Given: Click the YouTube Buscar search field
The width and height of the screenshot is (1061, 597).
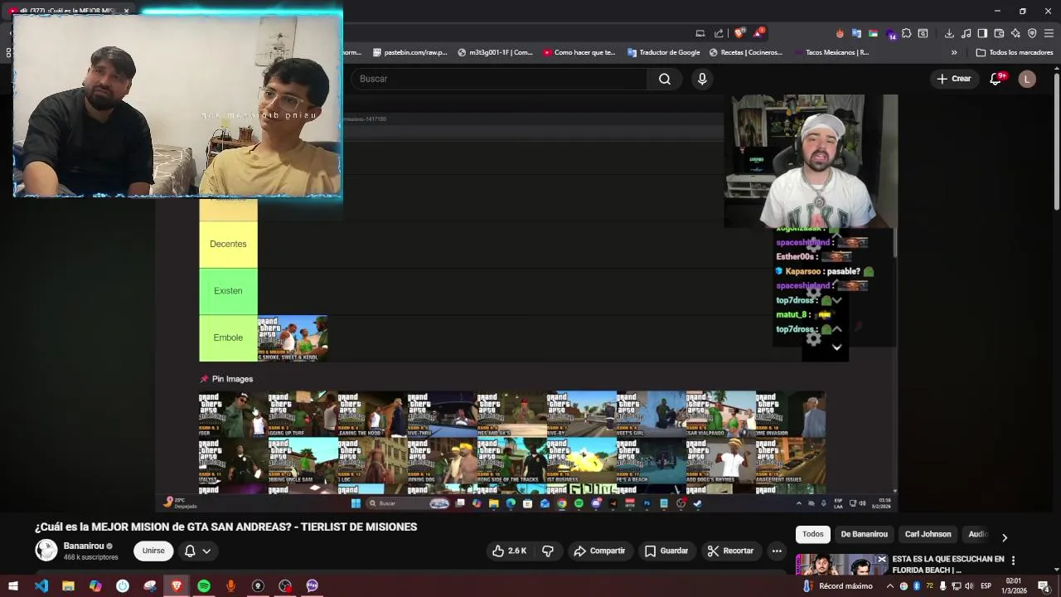Looking at the screenshot, I should click(500, 79).
